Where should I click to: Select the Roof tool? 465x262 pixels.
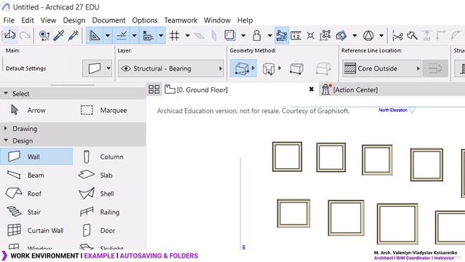coord(24,194)
